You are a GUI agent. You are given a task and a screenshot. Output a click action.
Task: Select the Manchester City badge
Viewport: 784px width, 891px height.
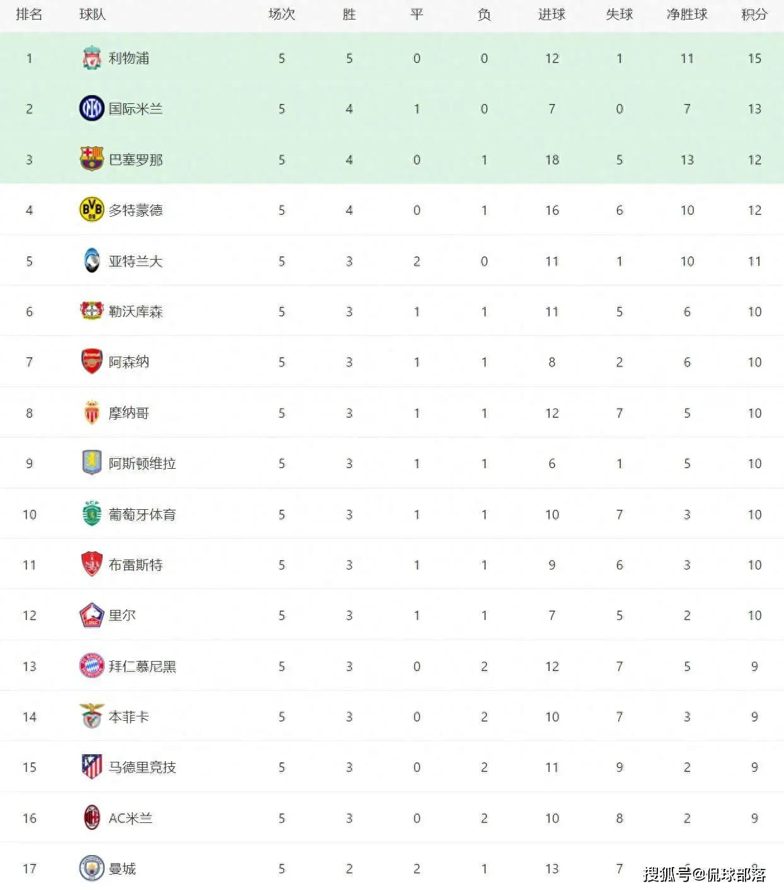click(91, 868)
